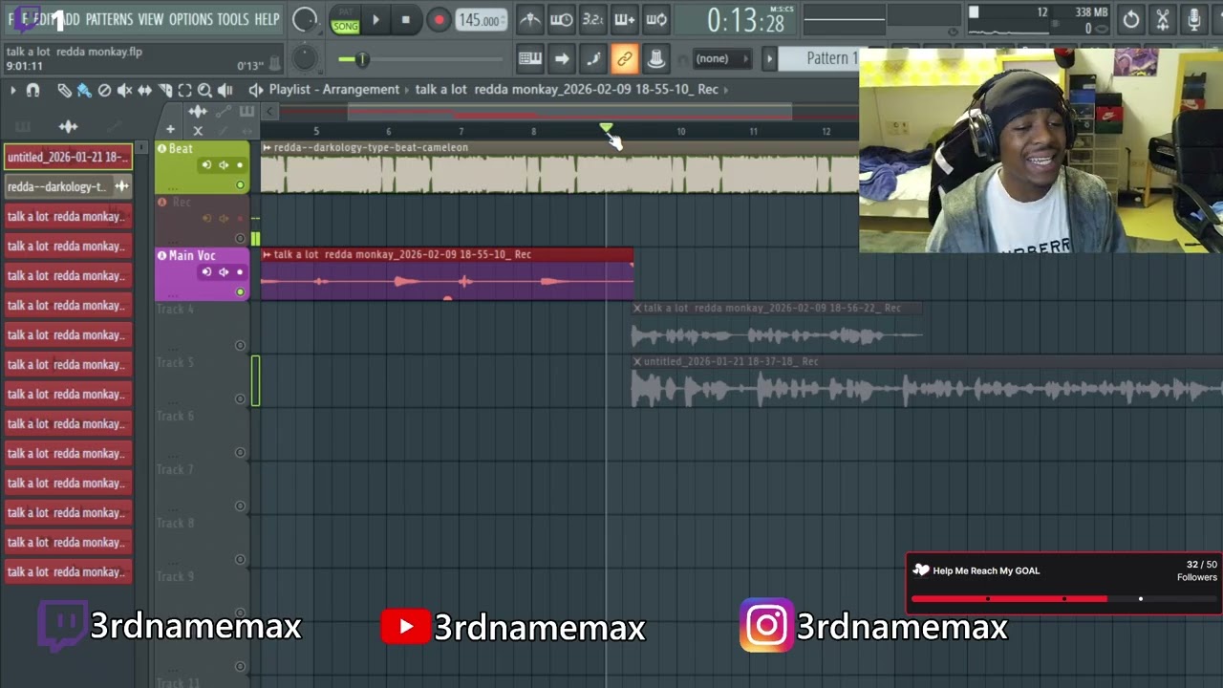Click bar 10 on the timeline ruler
Screen dimensions: 1223x688
[680, 131]
